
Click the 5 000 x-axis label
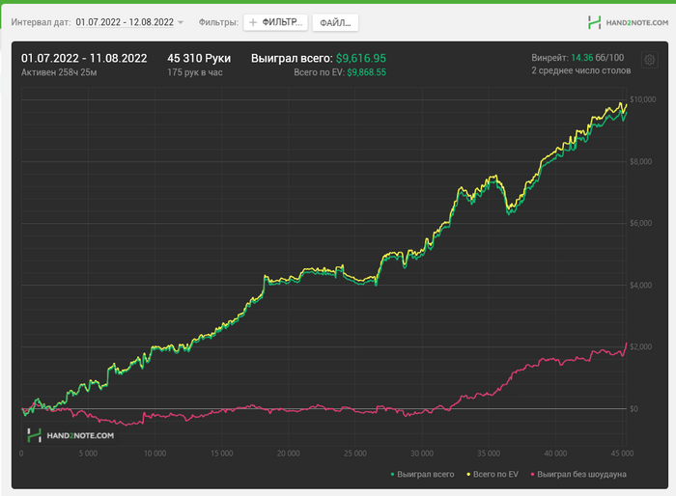(89, 454)
